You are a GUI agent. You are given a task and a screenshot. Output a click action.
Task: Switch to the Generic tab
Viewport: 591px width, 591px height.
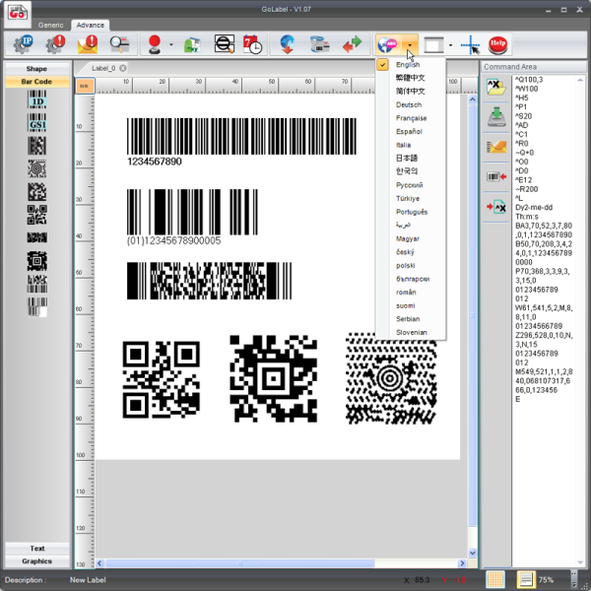(50, 24)
